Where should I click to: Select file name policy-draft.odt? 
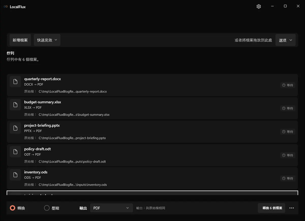click(38, 149)
